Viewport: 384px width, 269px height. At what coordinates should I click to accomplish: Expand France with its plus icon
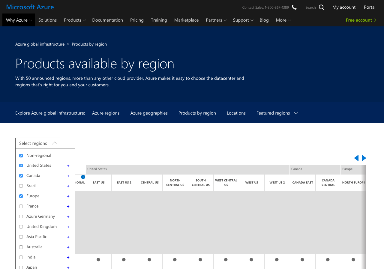tap(68, 206)
